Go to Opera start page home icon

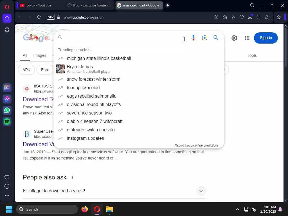[7, 18]
